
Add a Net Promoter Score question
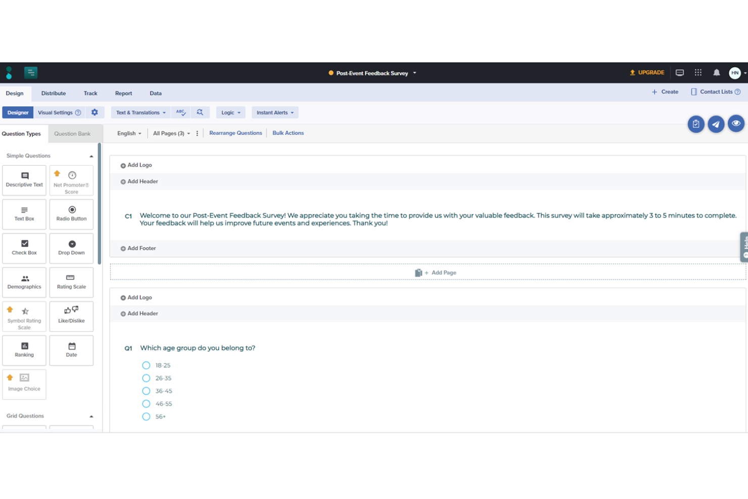click(x=71, y=180)
